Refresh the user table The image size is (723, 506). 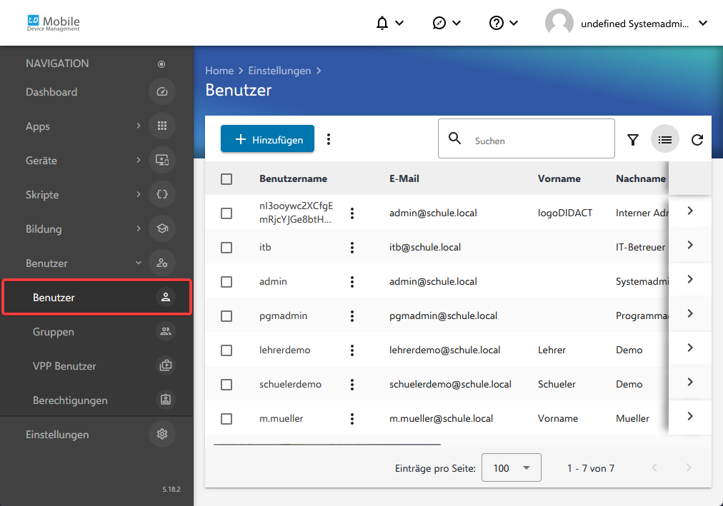pyautogui.click(x=697, y=139)
